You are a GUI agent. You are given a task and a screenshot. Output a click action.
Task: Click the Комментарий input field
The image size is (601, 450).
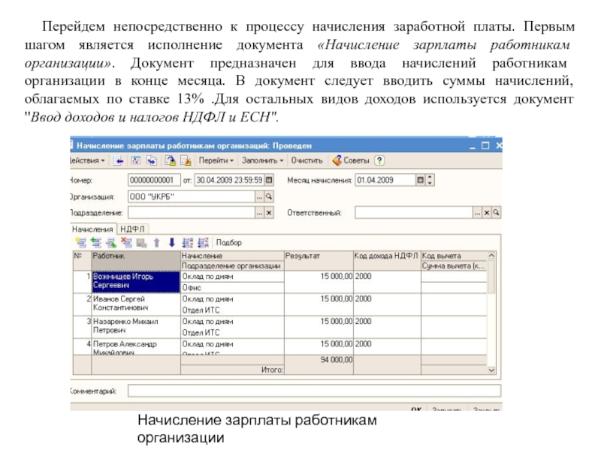314,391
